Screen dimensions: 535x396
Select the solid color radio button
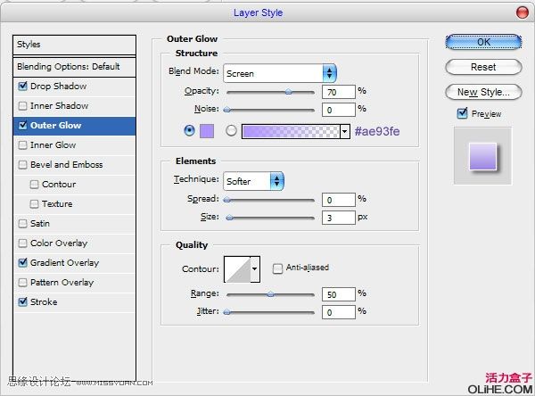[189, 130]
